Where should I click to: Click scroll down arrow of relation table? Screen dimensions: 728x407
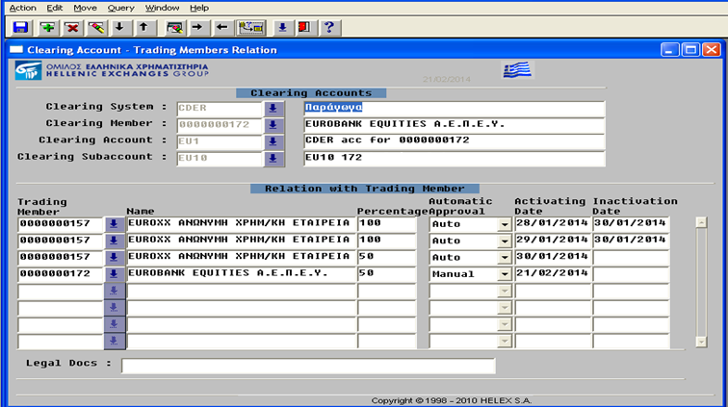coord(701,342)
